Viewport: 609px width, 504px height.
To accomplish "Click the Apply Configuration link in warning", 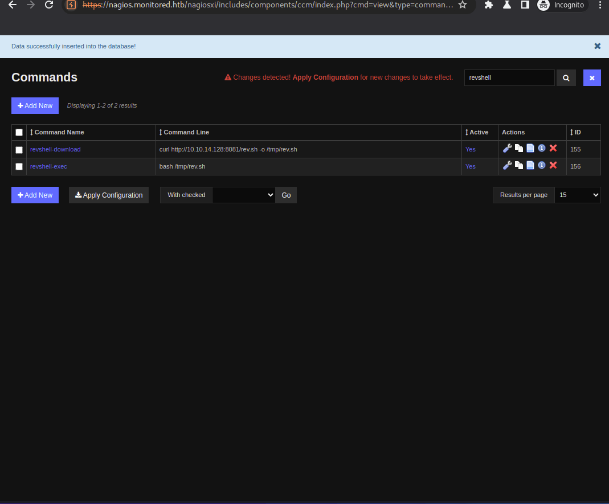I will click(325, 77).
